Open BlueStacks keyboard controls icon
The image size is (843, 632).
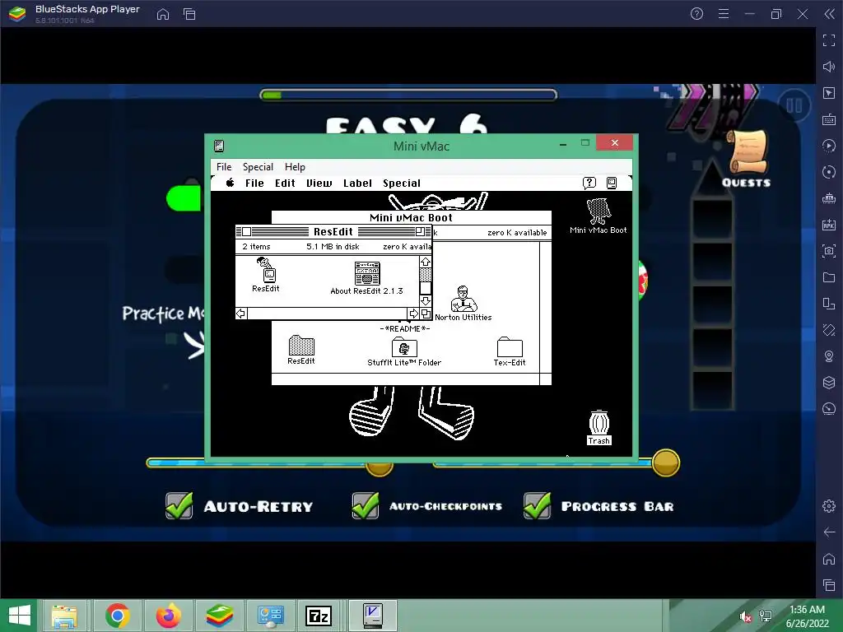(x=829, y=119)
